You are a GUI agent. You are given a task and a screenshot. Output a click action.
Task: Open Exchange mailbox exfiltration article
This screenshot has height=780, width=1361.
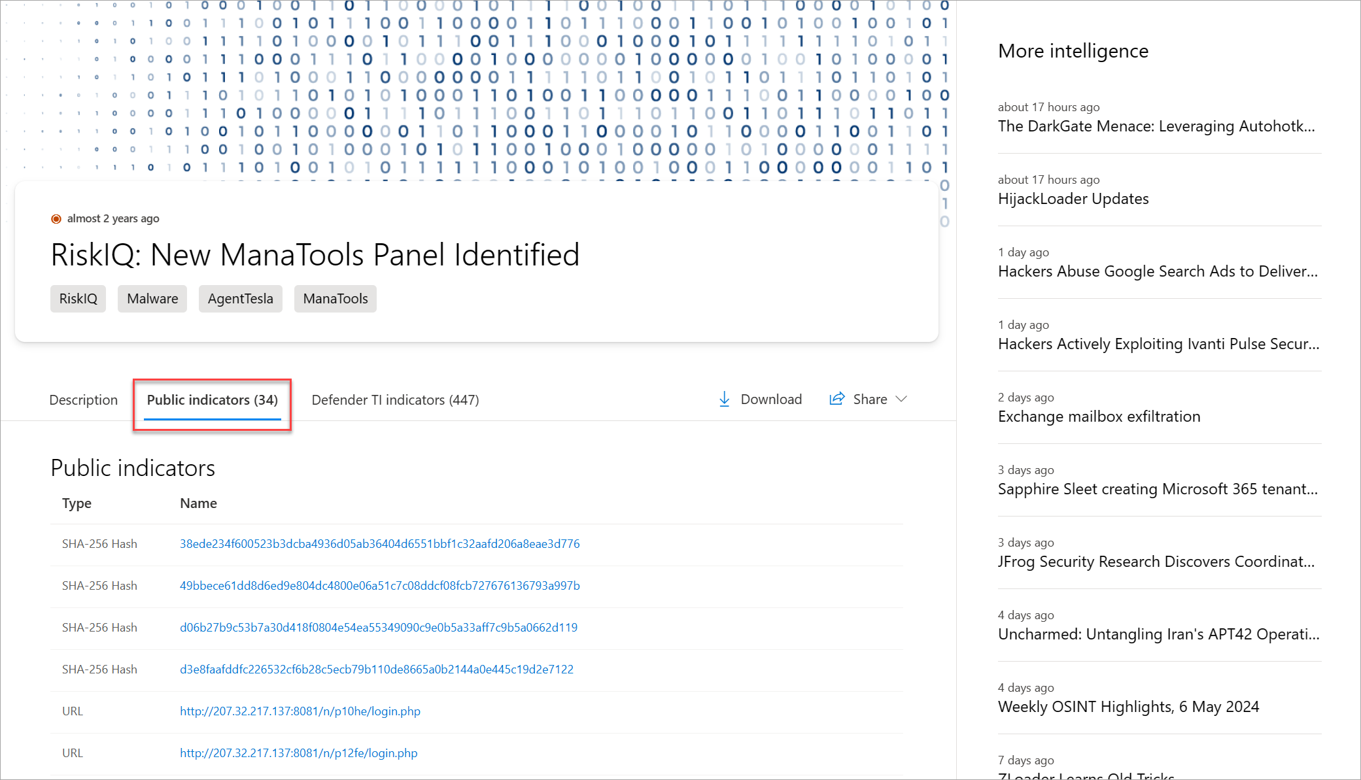point(1099,416)
